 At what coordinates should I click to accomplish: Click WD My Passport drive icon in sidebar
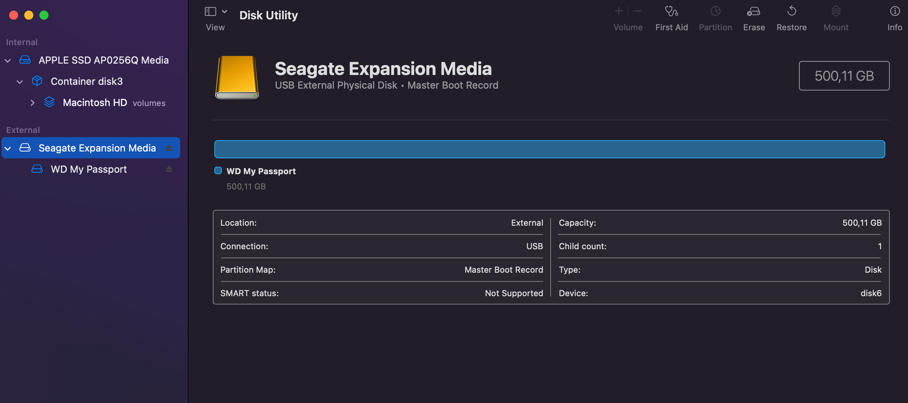(x=37, y=169)
